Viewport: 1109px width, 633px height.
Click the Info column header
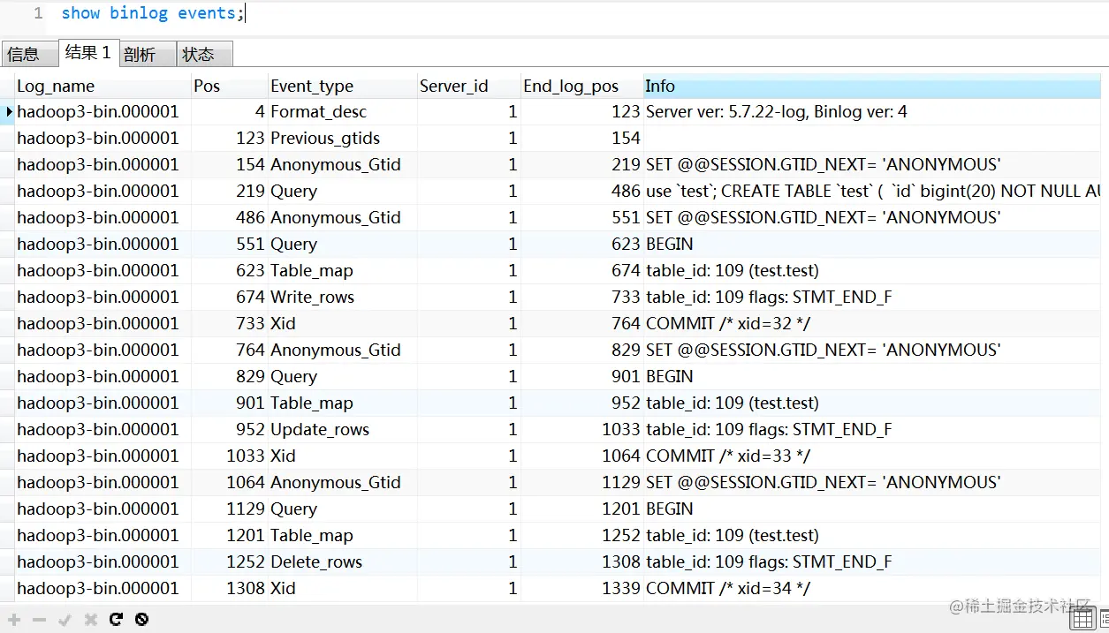coord(873,86)
